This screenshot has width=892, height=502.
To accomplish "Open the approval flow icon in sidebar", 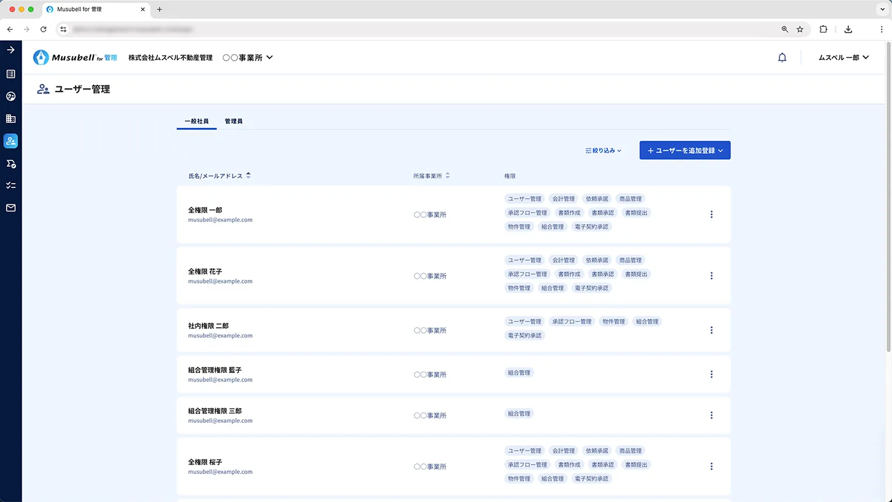I will pyautogui.click(x=11, y=163).
